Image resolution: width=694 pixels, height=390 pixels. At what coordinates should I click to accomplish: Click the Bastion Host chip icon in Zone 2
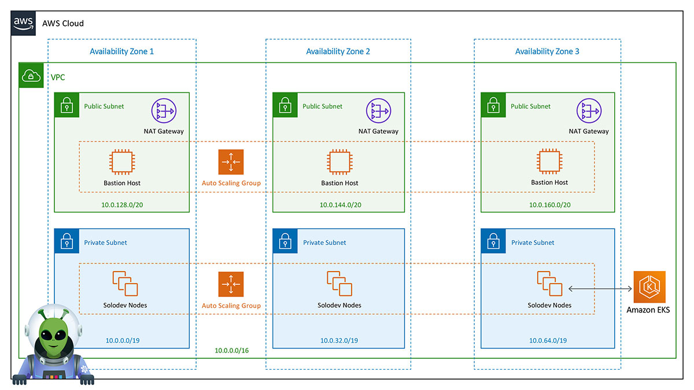point(339,162)
